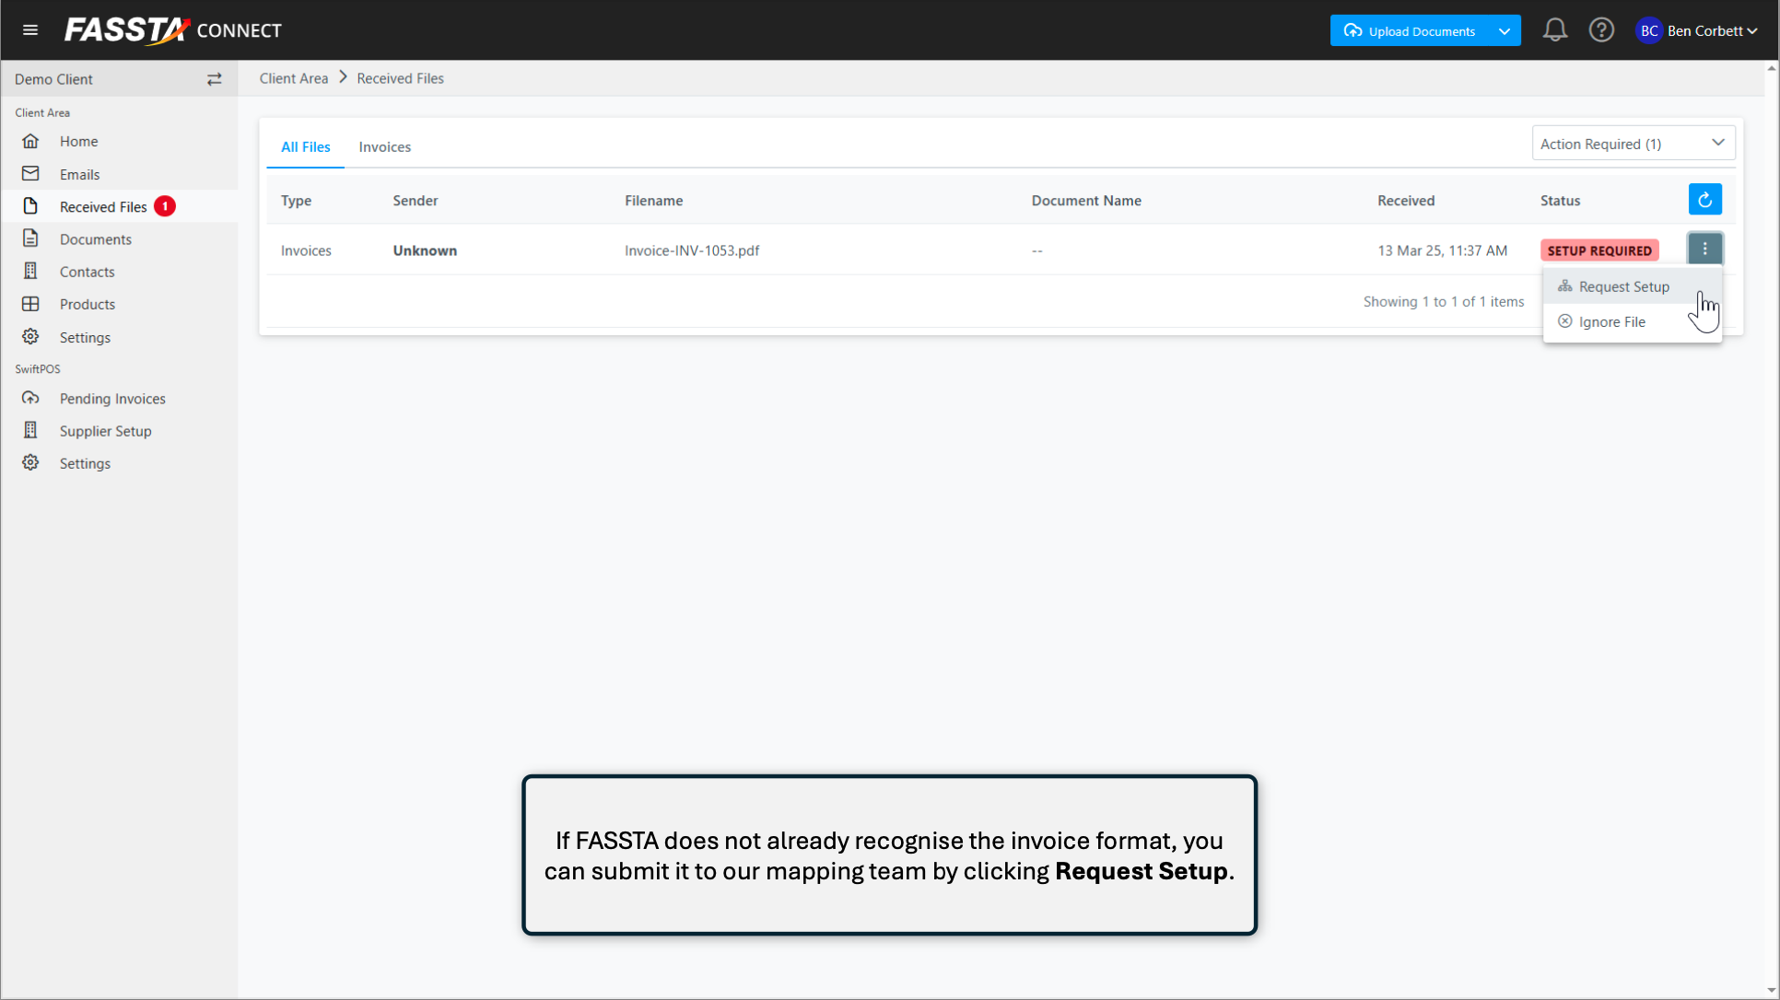Open Client Area Settings

coord(119,337)
